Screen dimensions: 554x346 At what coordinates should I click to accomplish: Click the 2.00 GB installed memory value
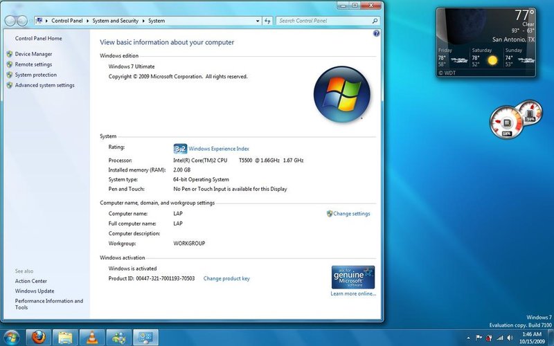[181, 170]
